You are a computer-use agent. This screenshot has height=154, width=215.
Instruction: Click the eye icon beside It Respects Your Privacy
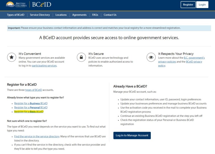151,57
